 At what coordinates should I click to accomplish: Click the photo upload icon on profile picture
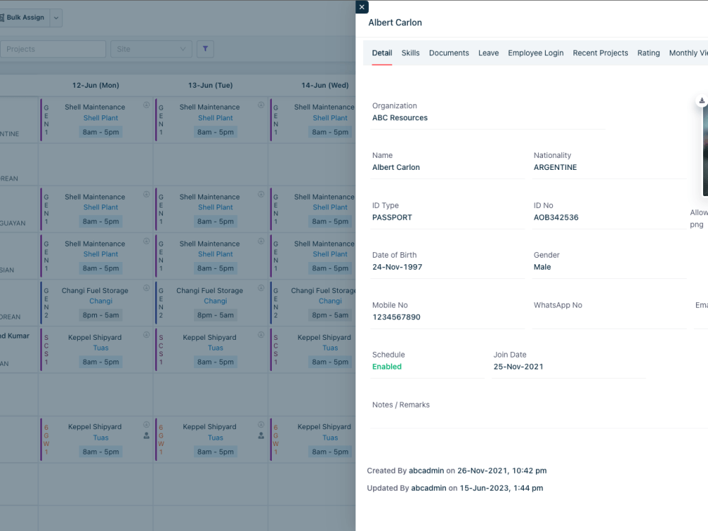click(x=701, y=101)
